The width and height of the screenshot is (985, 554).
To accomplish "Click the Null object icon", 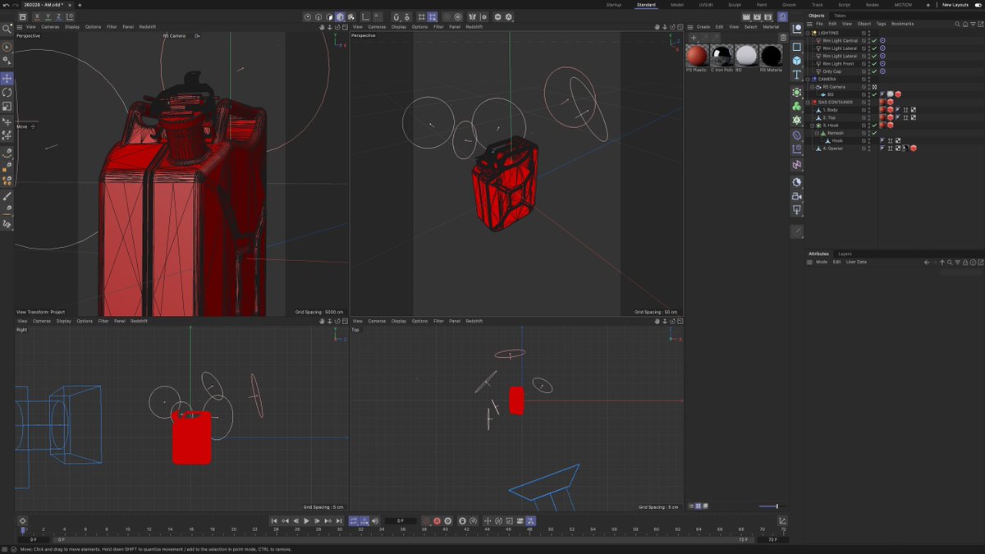I will pyautogui.click(x=796, y=29).
